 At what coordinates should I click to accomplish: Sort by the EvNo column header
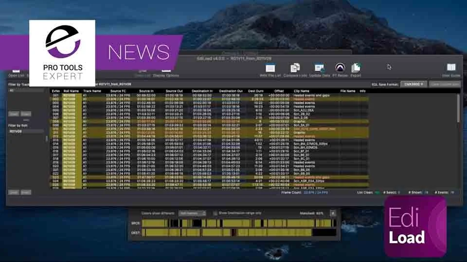point(55,91)
